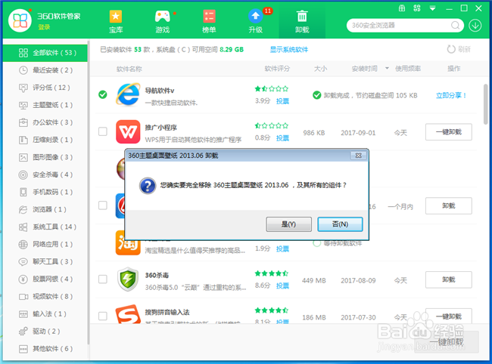Click the 360软件管家 logo icon

tap(20, 20)
